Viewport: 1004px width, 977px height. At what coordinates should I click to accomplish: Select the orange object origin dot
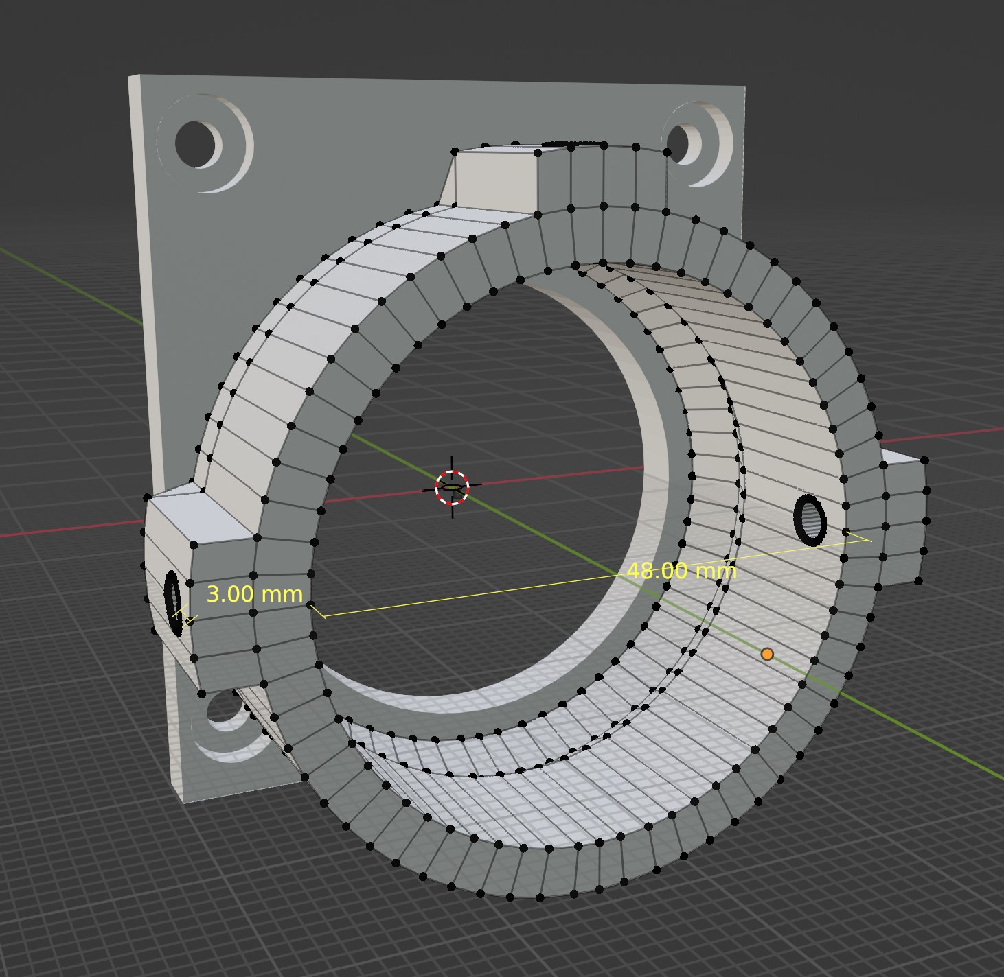coord(767,655)
